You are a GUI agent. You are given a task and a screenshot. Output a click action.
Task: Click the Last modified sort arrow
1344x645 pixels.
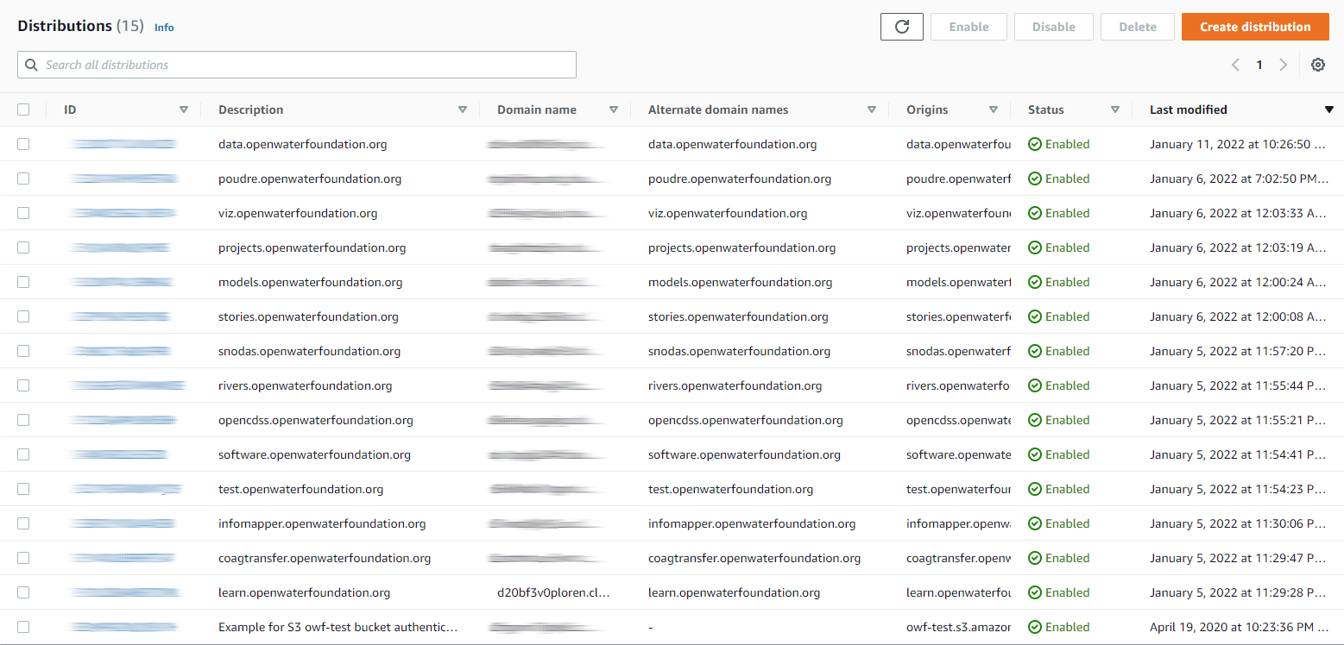(1329, 110)
